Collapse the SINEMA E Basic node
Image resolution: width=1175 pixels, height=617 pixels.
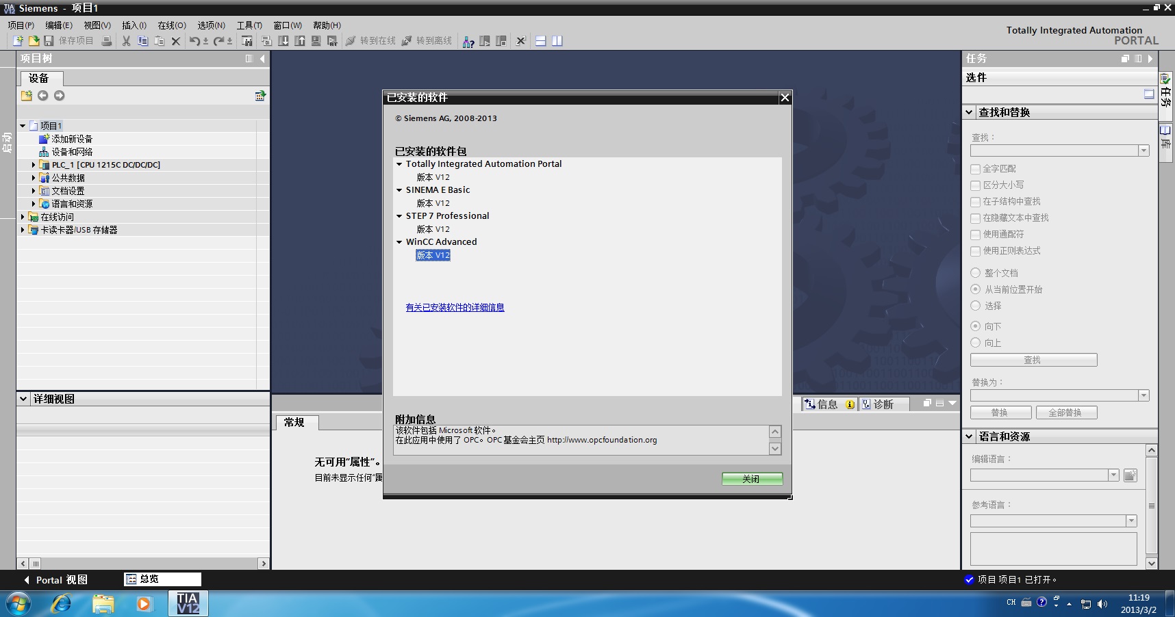coord(399,190)
